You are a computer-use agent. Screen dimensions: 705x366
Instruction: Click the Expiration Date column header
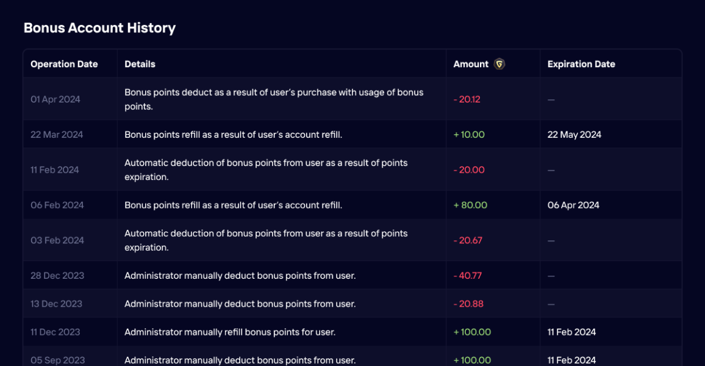[x=581, y=64]
